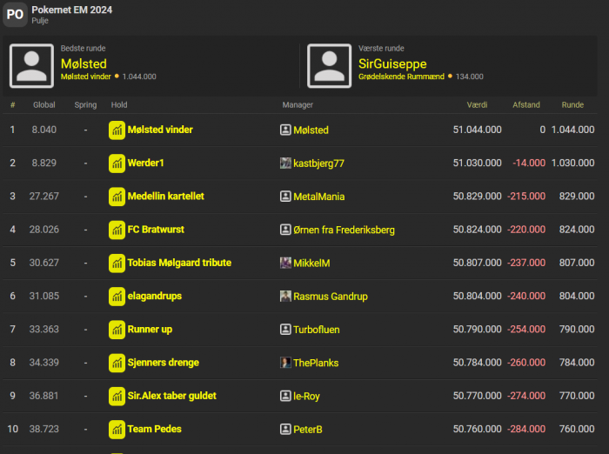Click the chart icon for Sir.Alex taber guldet
Screen dimensions: 609x454
[x=117, y=396]
